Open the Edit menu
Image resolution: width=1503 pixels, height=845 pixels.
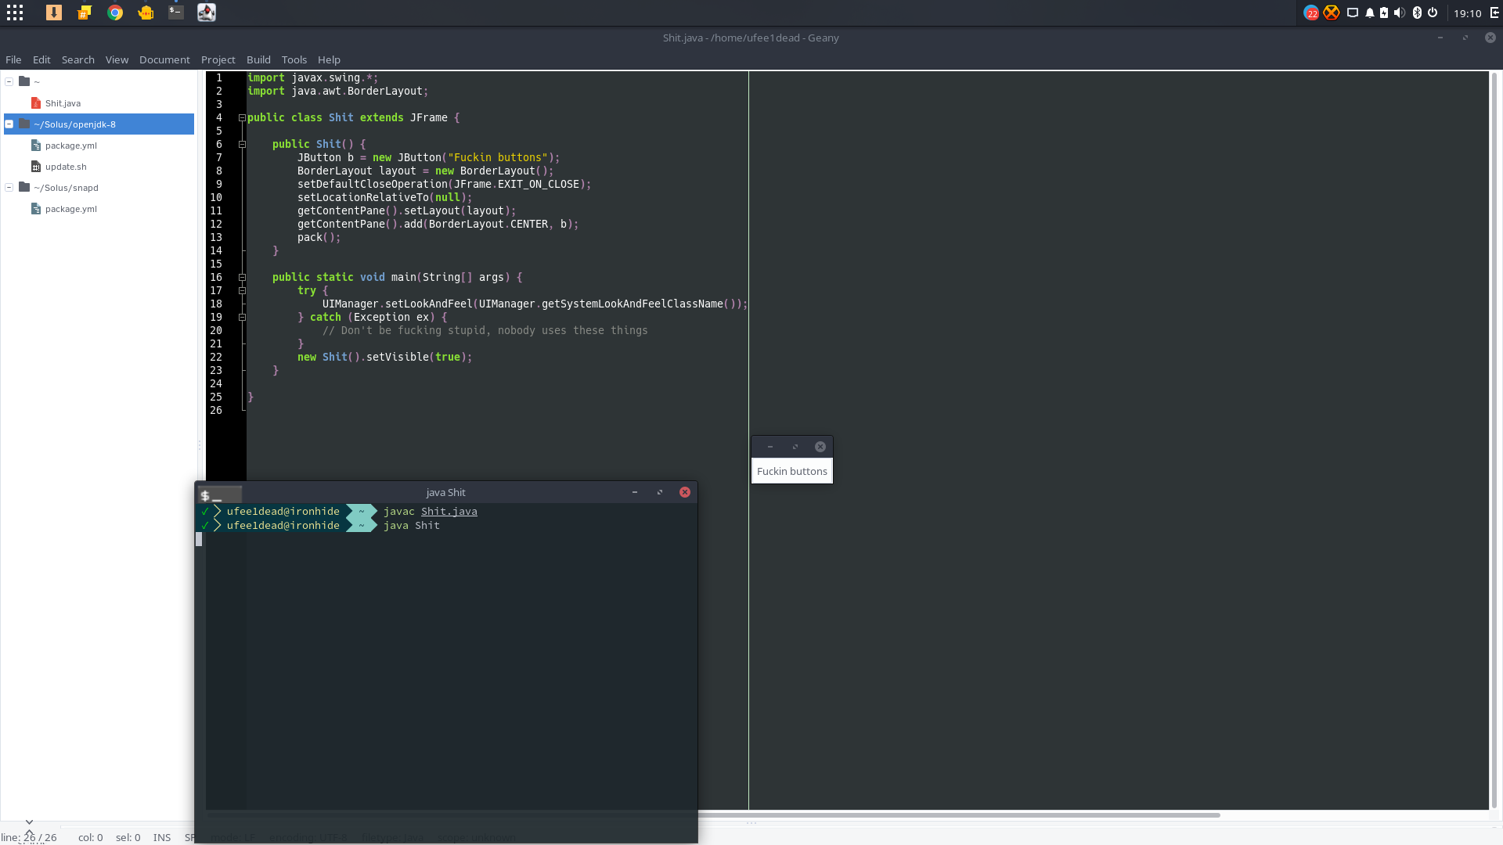click(x=41, y=59)
